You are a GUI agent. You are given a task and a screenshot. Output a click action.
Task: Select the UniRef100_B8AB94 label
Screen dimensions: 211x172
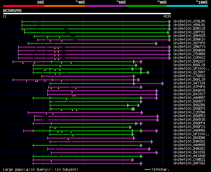(189, 51)
